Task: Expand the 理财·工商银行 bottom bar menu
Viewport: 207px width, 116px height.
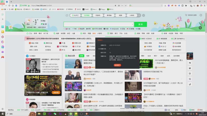Action: click(95, 110)
